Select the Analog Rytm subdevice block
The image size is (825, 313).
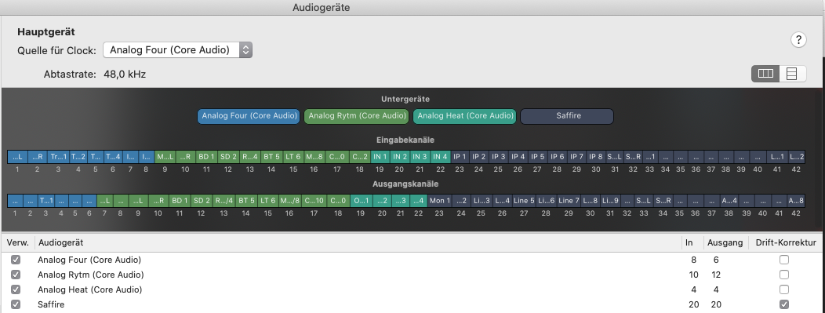pos(357,116)
